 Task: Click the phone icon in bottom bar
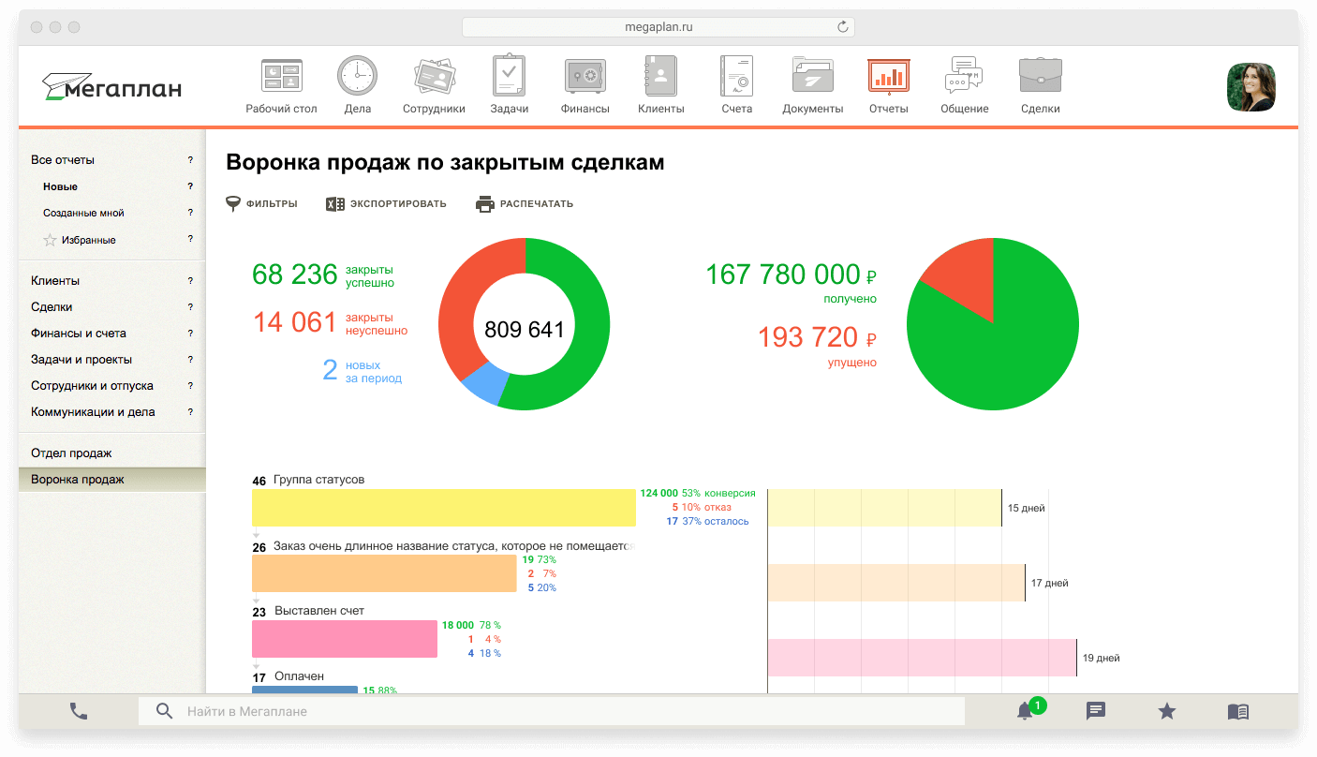click(79, 711)
